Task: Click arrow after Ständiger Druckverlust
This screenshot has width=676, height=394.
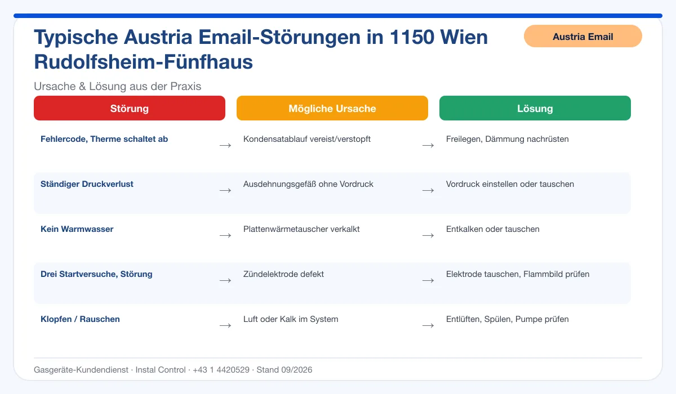Action: 225,190
